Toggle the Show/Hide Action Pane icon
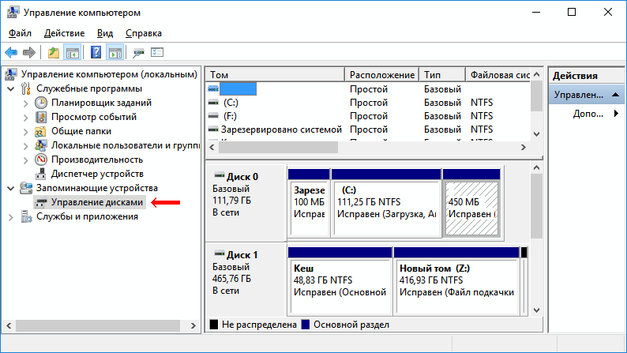 pyautogui.click(x=115, y=52)
